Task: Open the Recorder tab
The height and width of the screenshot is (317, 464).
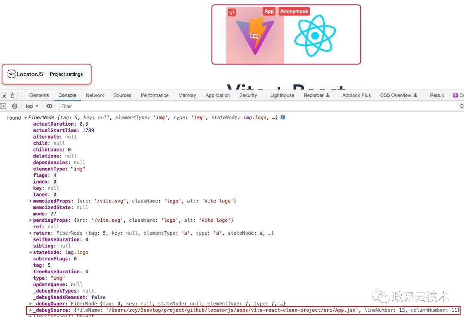Action: (x=316, y=95)
